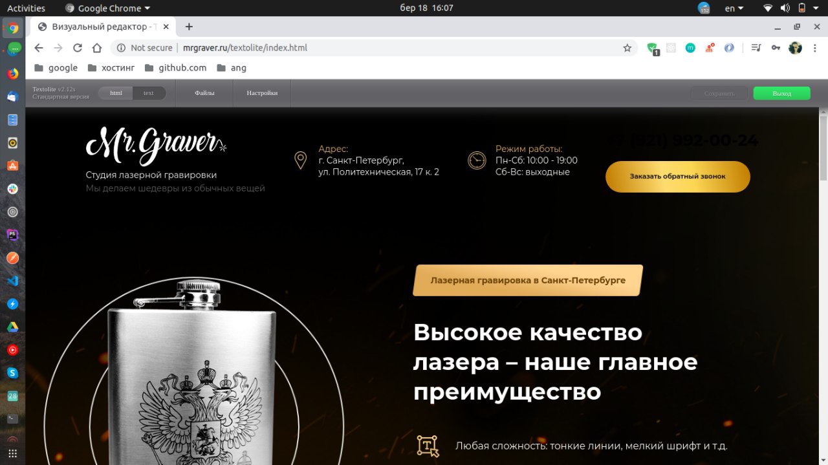Go to Chrome home page

(x=97, y=48)
